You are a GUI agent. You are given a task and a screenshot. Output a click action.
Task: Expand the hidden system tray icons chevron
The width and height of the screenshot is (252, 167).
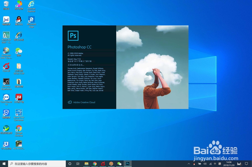click(189, 164)
